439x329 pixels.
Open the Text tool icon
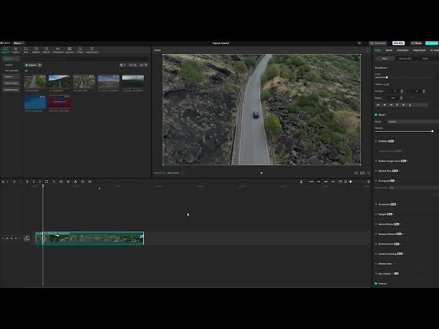click(26, 50)
